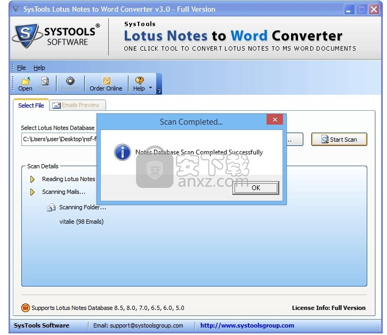Click the Start Scan button

point(339,140)
